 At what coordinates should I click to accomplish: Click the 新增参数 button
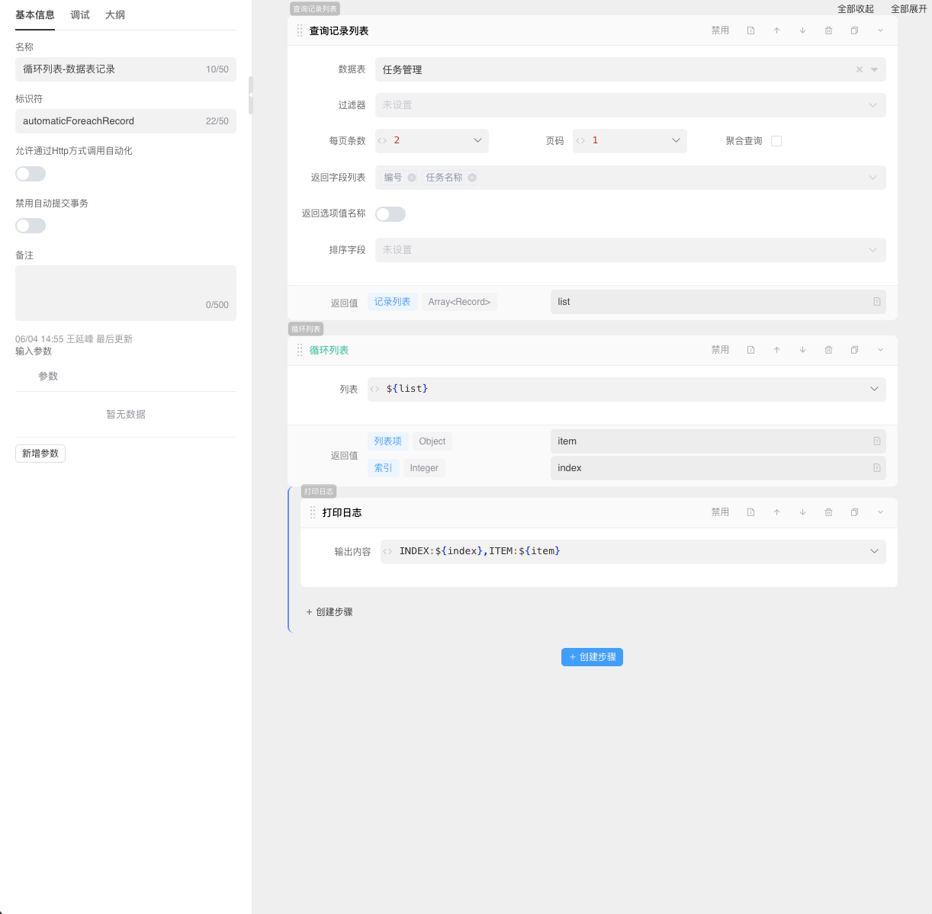click(40, 454)
